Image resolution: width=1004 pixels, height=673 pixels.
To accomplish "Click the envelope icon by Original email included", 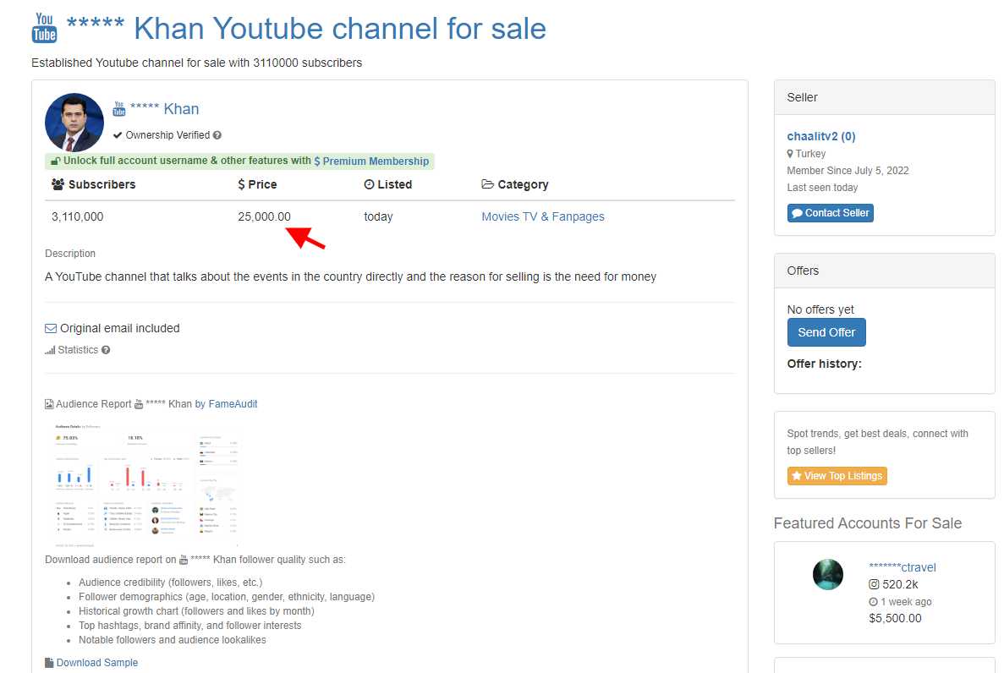I will pyautogui.click(x=51, y=329).
